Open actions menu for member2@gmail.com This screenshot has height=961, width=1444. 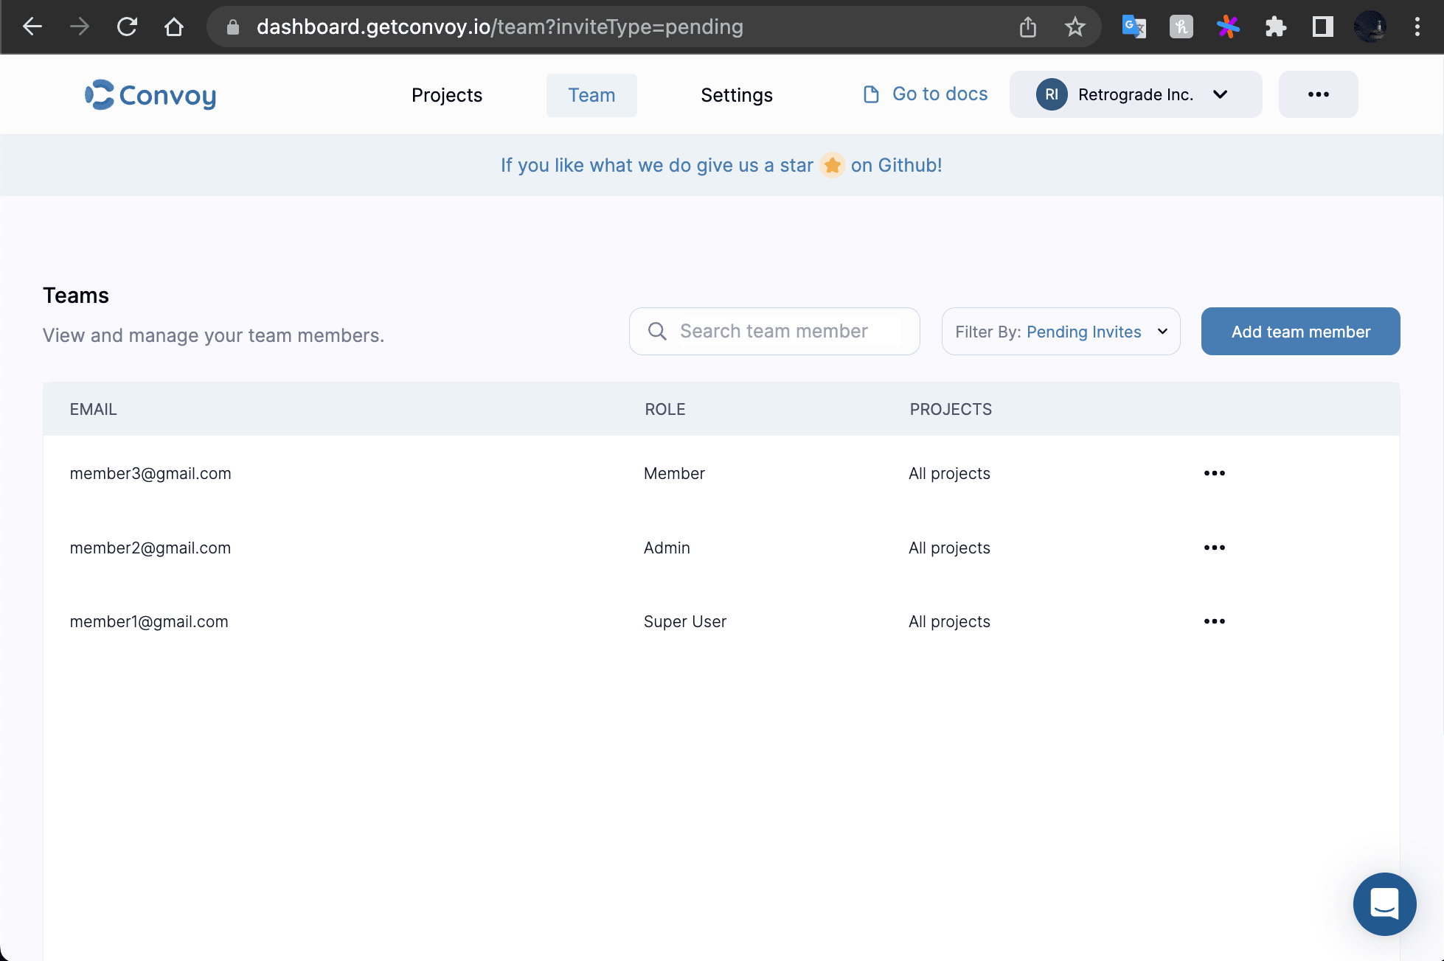coord(1214,548)
